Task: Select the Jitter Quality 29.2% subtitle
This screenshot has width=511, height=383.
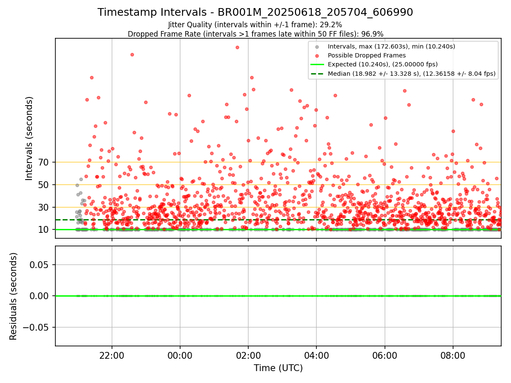Action: point(255,25)
